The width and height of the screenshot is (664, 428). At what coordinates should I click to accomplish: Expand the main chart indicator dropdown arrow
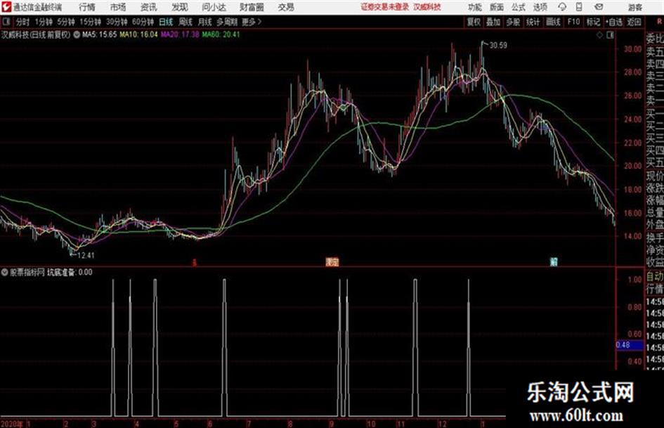click(77, 34)
